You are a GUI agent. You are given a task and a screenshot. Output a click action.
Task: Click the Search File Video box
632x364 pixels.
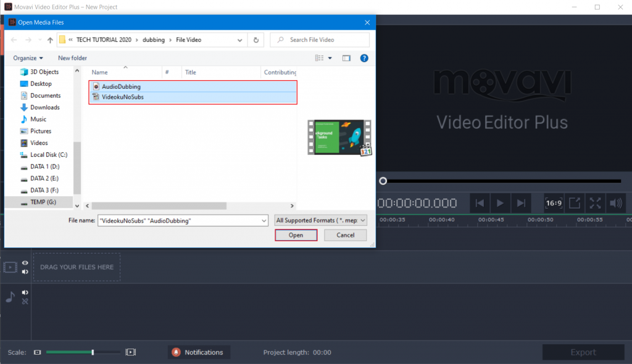pos(320,40)
